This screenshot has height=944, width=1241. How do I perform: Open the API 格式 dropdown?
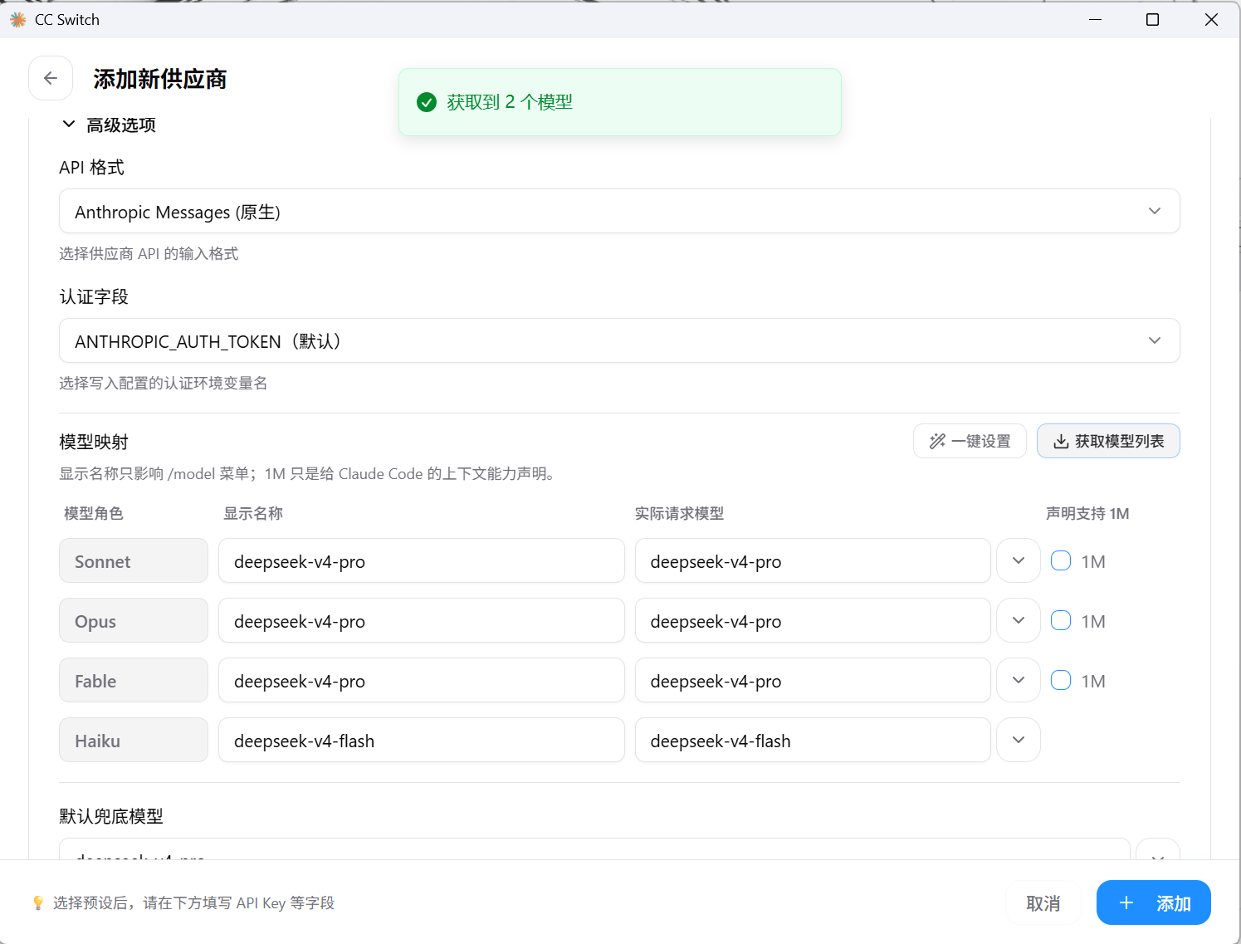tap(619, 211)
